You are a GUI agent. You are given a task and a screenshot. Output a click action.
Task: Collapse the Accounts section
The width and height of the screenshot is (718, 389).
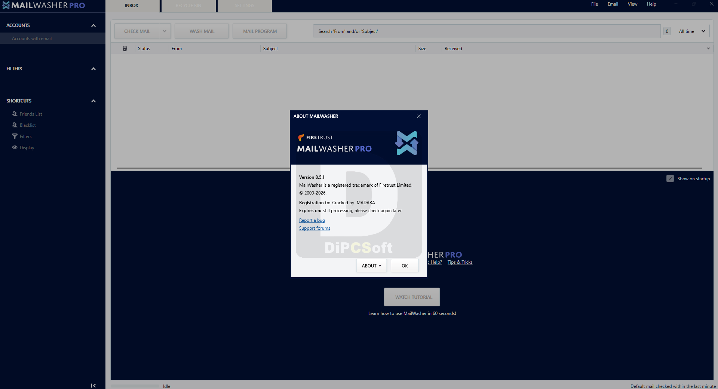click(x=93, y=25)
